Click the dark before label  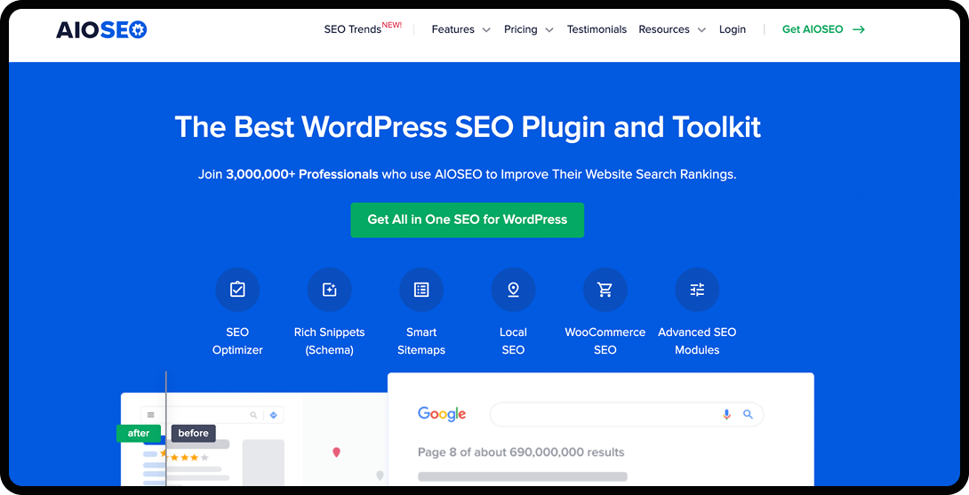click(x=194, y=433)
